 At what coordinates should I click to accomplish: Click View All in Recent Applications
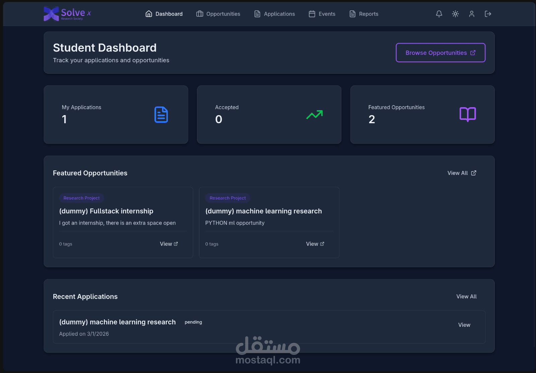pos(466,297)
